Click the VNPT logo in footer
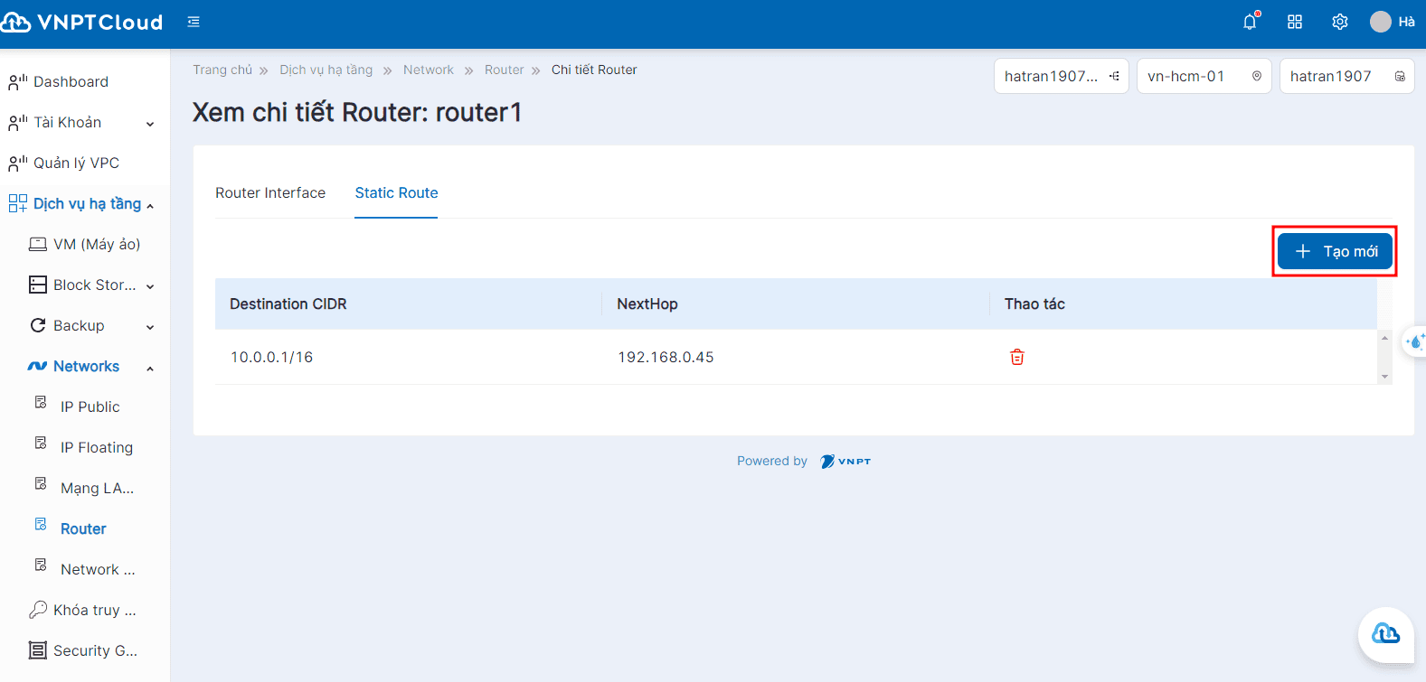This screenshot has height=682, width=1426. 845,462
